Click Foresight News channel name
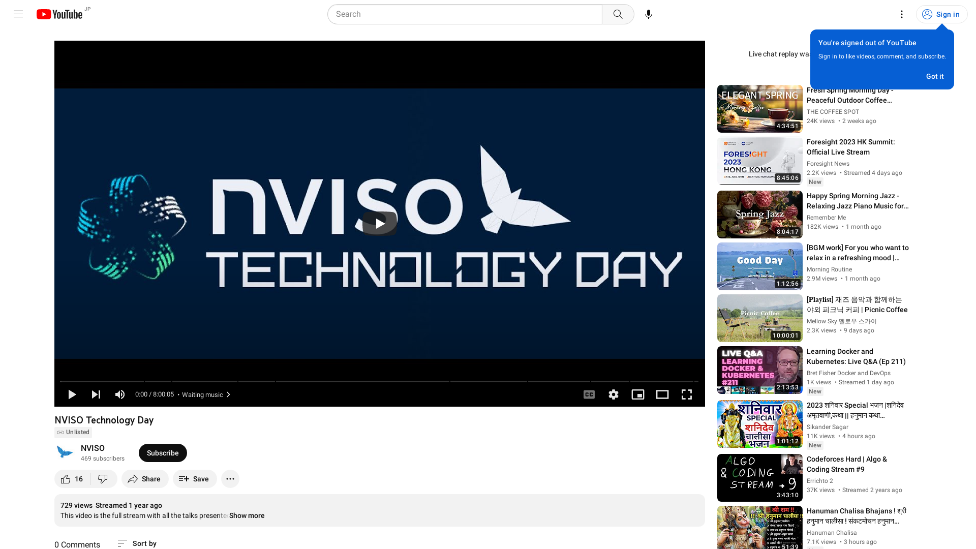976x549 pixels. tap(828, 164)
